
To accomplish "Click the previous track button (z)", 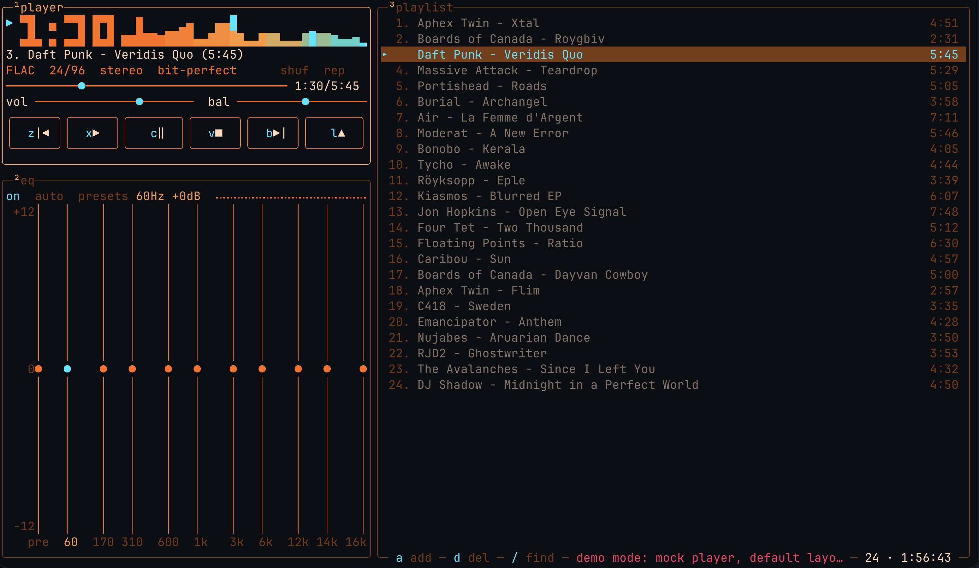I will click(x=34, y=133).
